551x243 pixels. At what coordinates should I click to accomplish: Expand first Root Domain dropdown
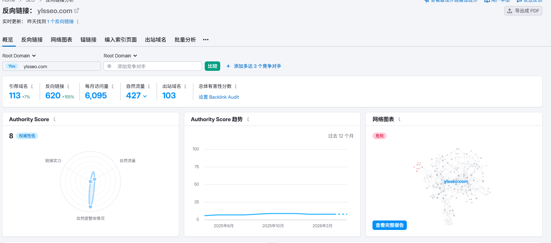(x=19, y=56)
